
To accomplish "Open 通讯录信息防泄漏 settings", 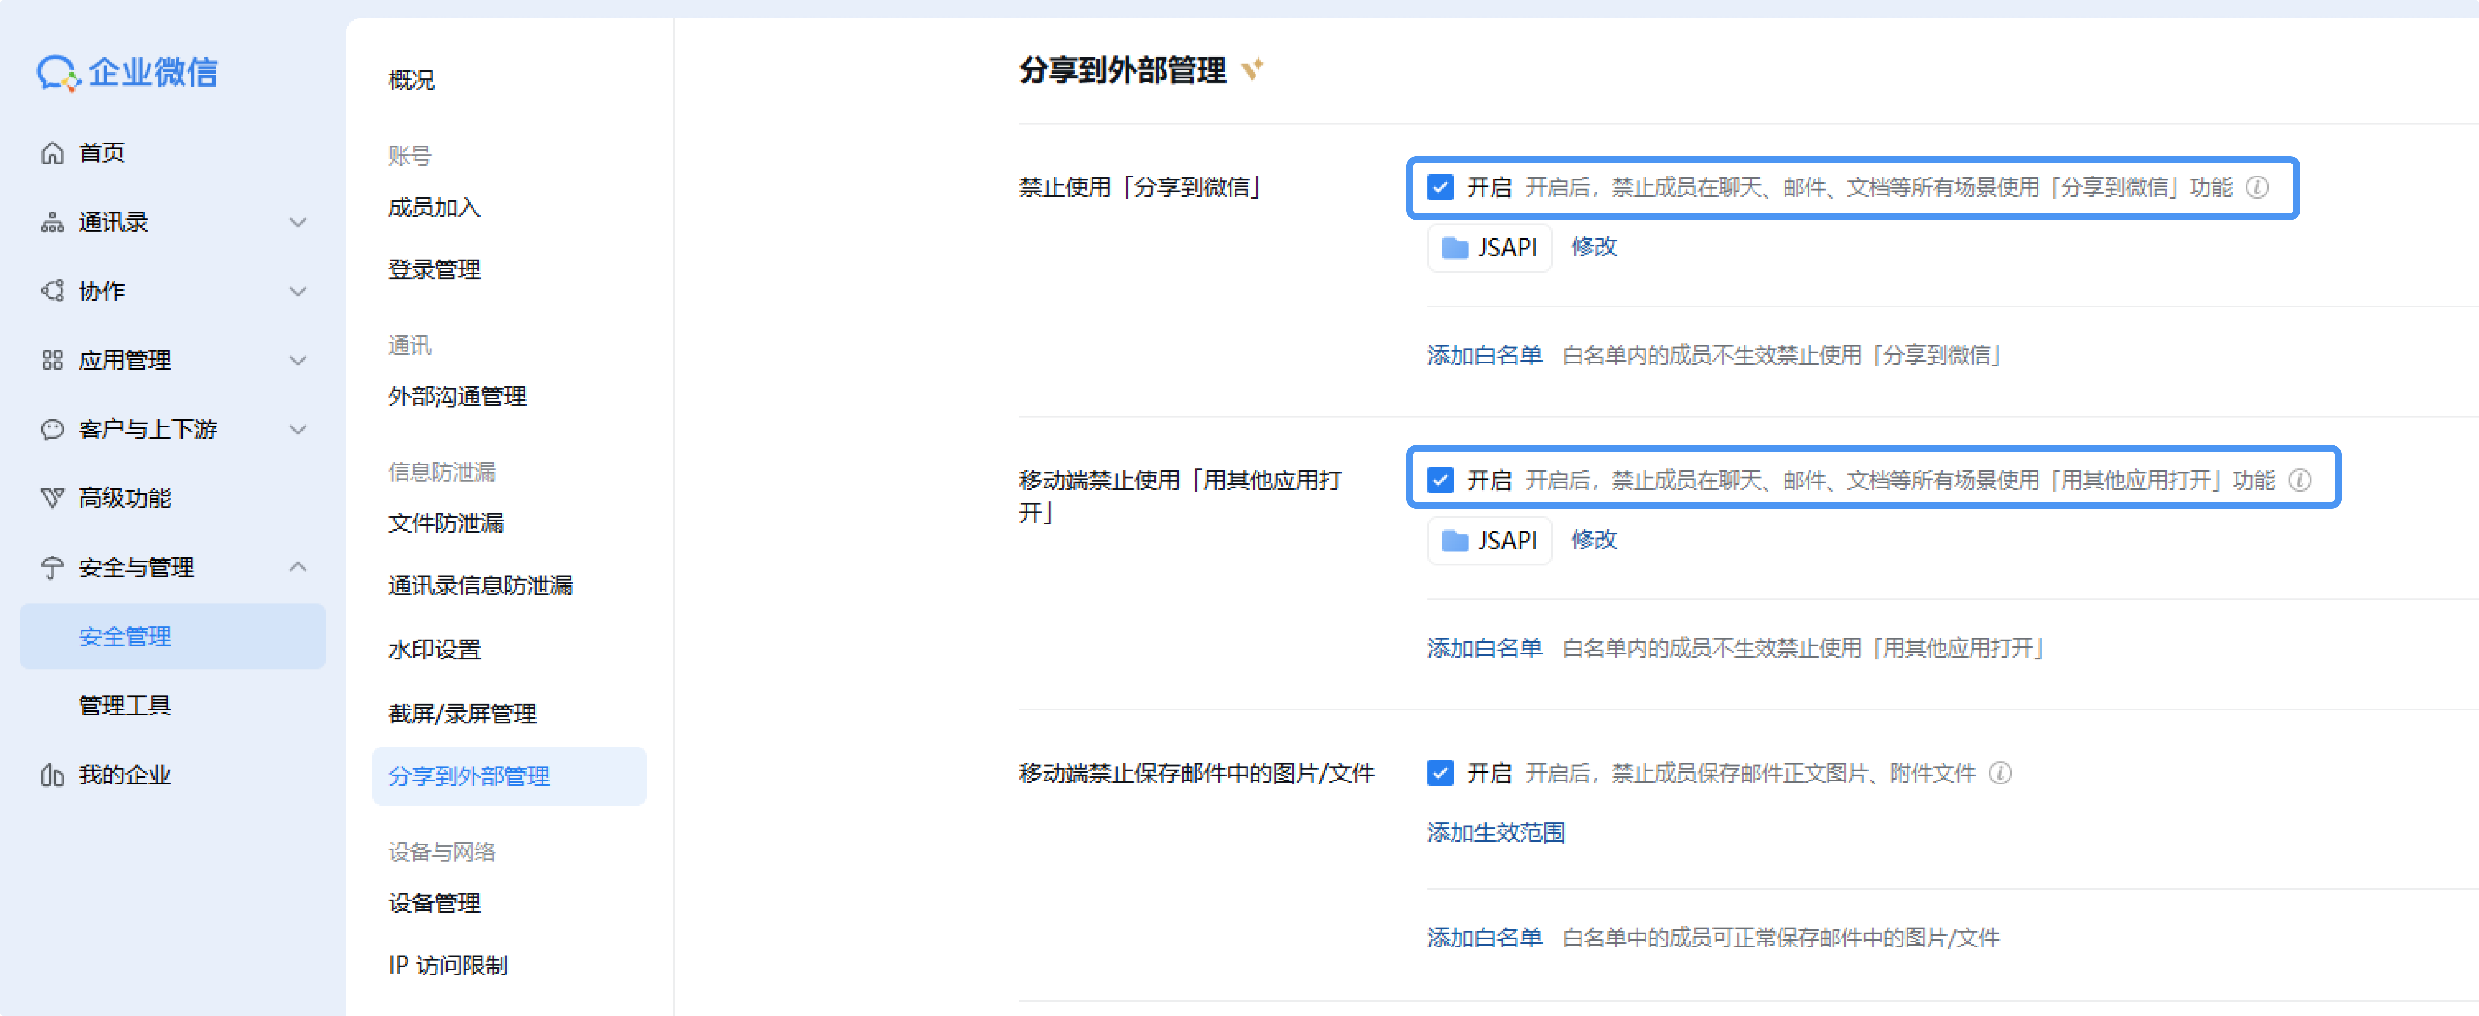I will click(480, 585).
